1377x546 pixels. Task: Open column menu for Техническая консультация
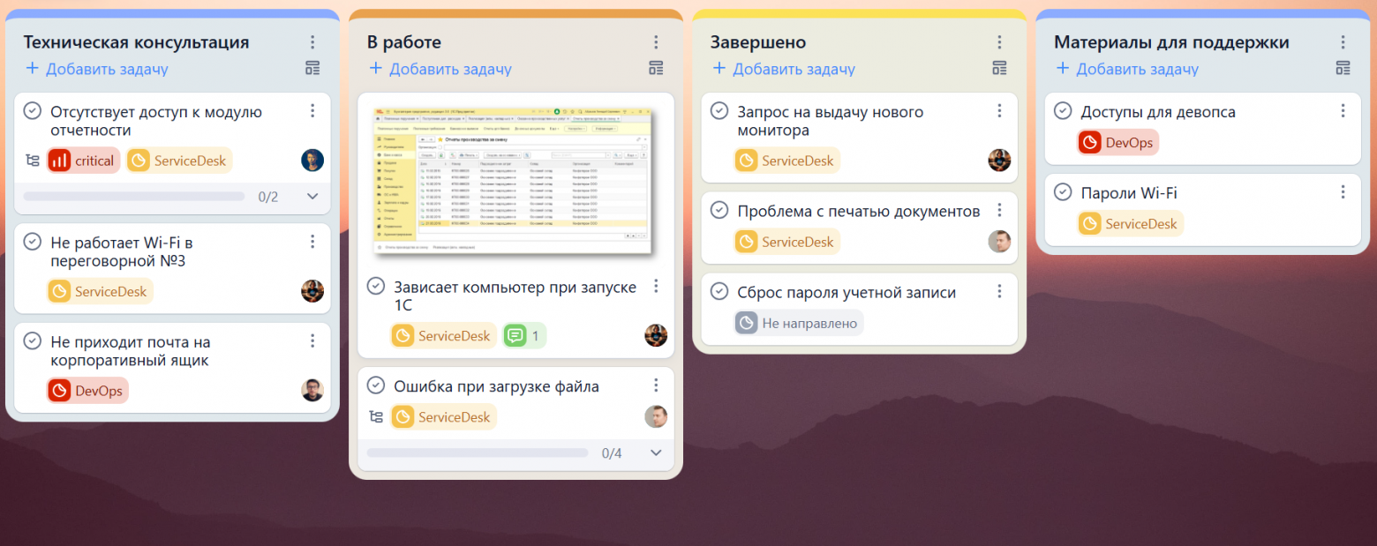(312, 42)
